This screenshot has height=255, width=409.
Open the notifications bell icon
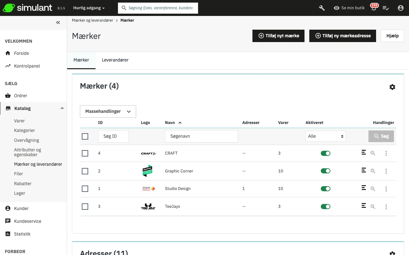click(374, 8)
